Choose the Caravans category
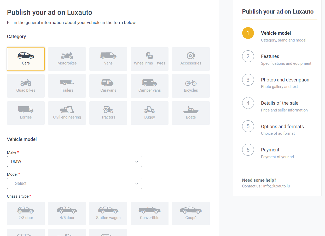This screenshot has height=236, width=325. point(108,86)
